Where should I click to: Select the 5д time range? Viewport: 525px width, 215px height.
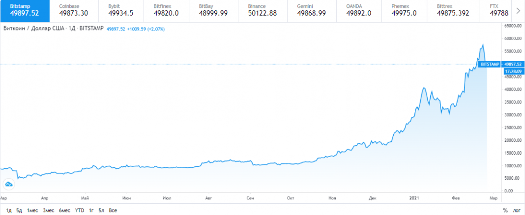[19, 210]
